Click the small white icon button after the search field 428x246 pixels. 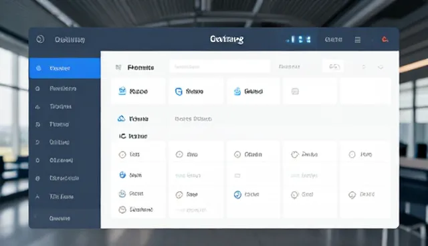[333, 67]
